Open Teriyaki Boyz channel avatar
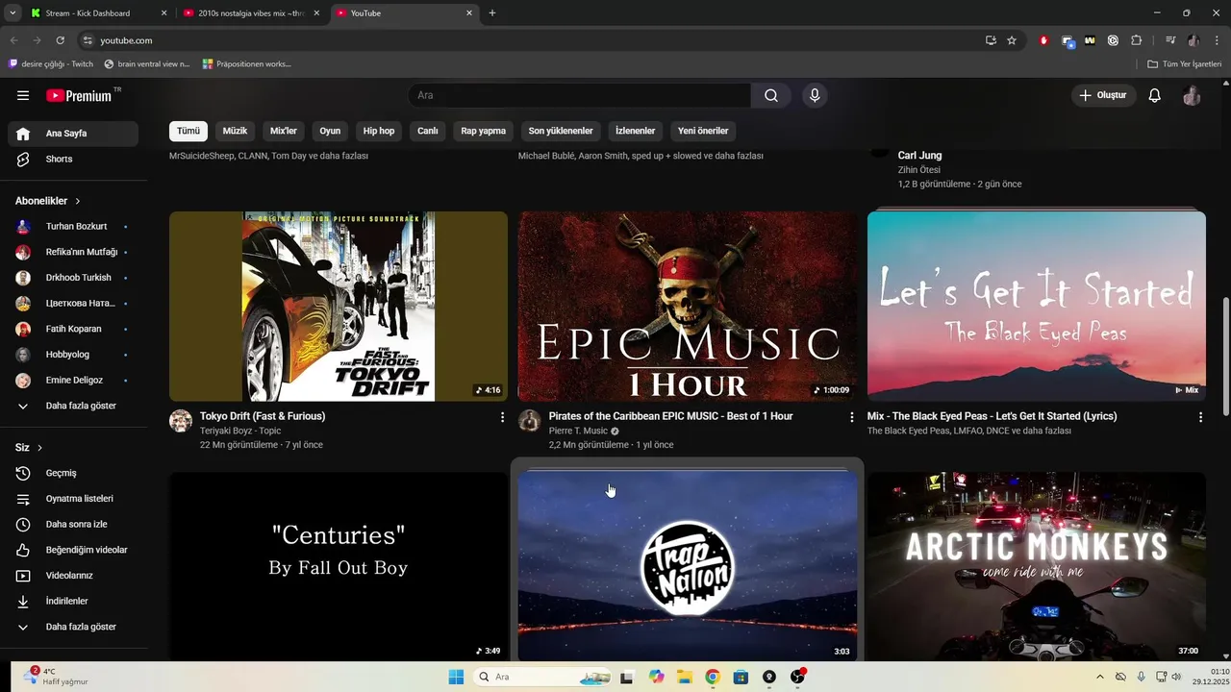This screenshot has height=692, width=1231. 181,421
